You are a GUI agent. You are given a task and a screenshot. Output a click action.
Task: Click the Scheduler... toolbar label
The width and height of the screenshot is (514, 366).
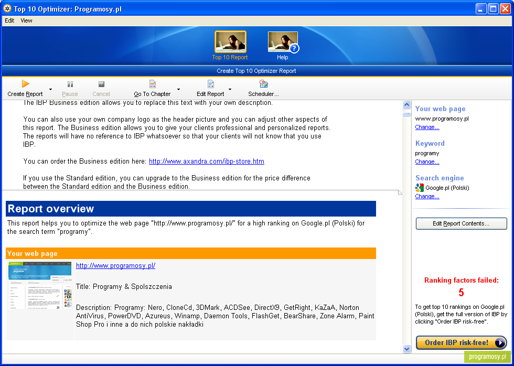click(263, 94)
